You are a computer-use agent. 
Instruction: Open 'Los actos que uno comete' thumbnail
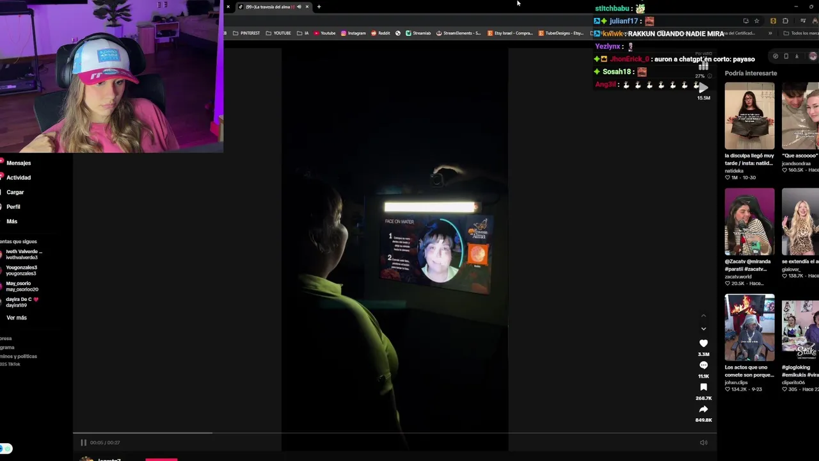click(749, 327)
